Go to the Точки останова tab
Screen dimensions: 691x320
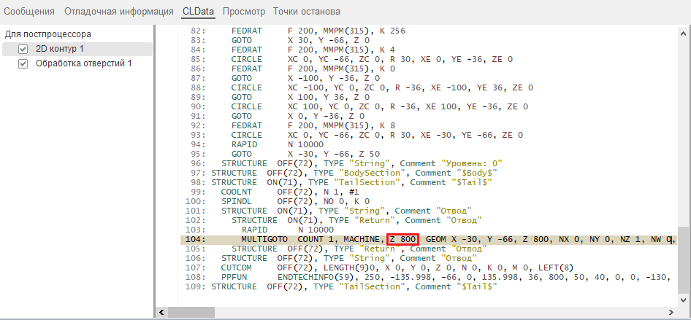(x=306, y=12)
